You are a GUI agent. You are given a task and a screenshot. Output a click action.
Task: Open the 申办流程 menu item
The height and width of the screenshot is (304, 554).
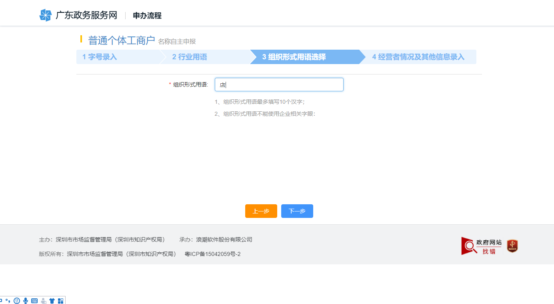(147, 16)
